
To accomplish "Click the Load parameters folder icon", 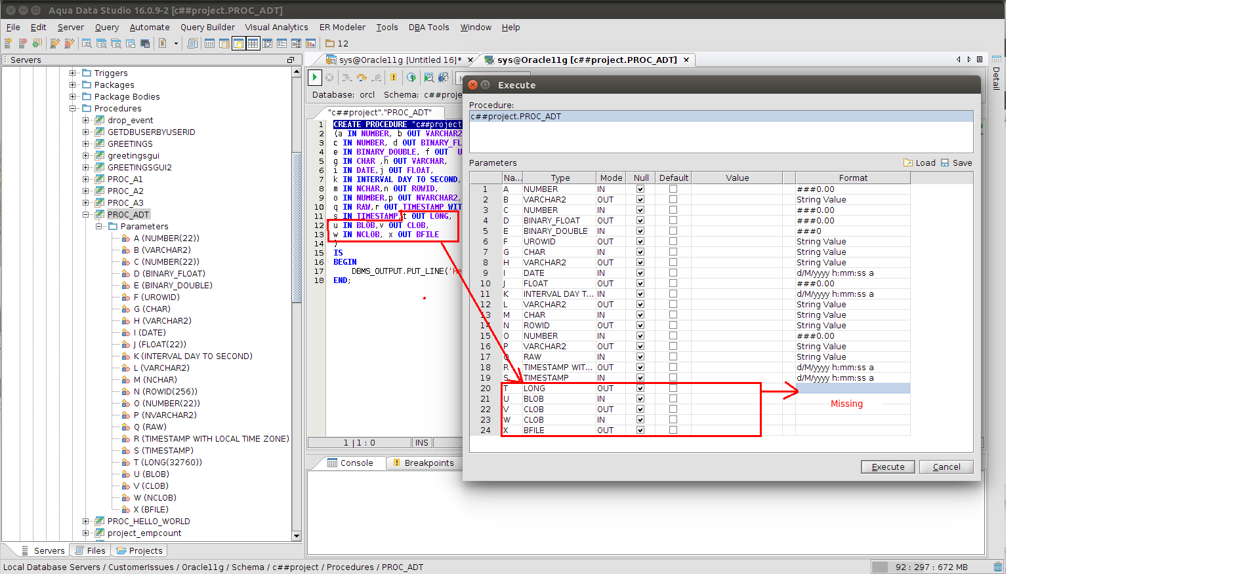I will tap(908, 163).
